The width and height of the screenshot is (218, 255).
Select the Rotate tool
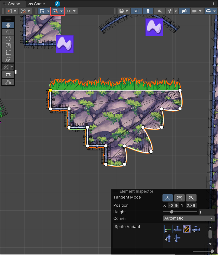[8, 39]
